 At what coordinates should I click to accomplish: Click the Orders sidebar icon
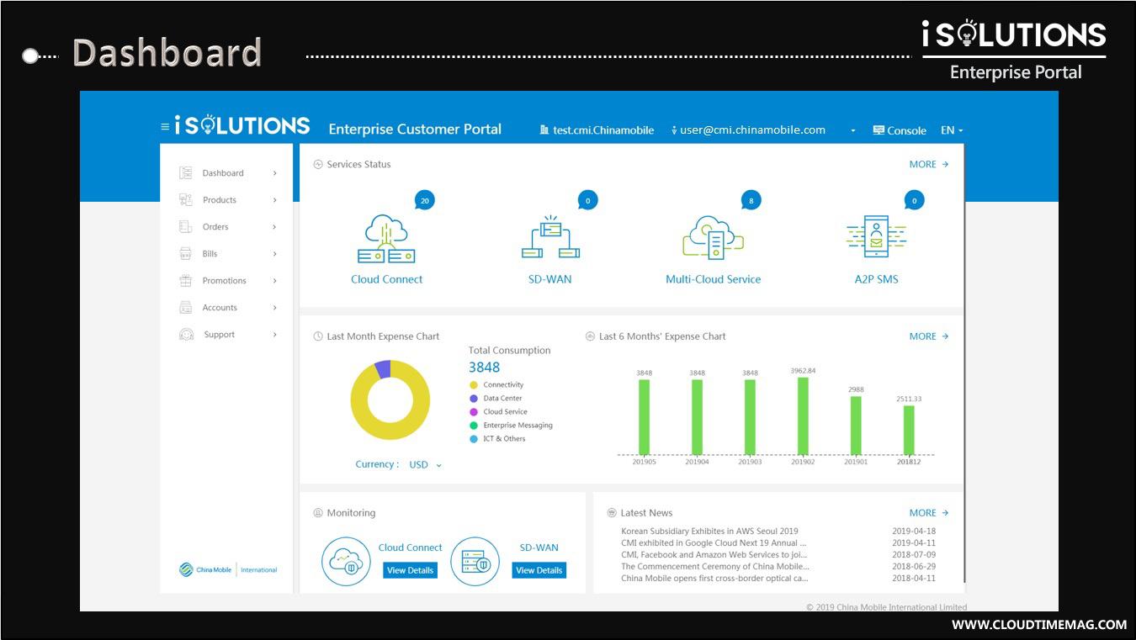(x=186, y=226)
